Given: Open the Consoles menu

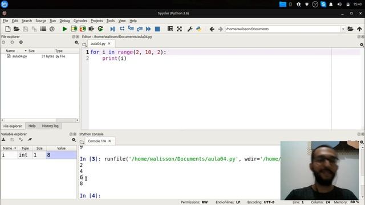Looking at the screenshot, I should pos(80,20).
